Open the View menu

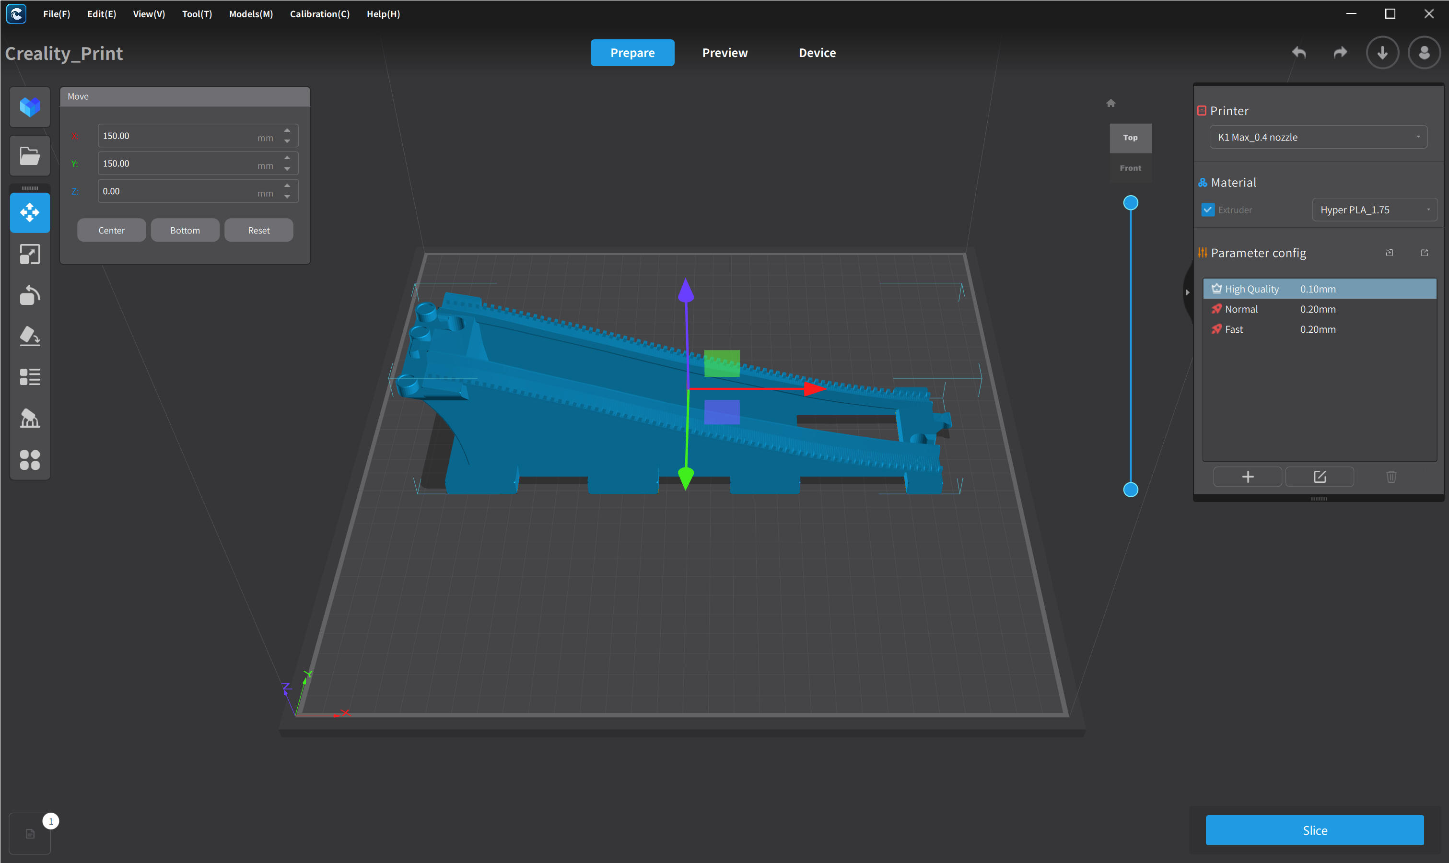pos(149,14)
